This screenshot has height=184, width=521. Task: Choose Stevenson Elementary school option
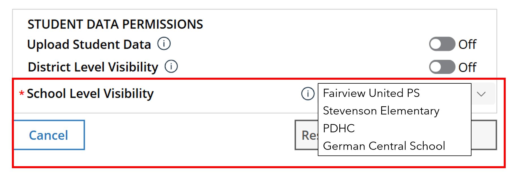pyautogui.click(x=381, y=111)
